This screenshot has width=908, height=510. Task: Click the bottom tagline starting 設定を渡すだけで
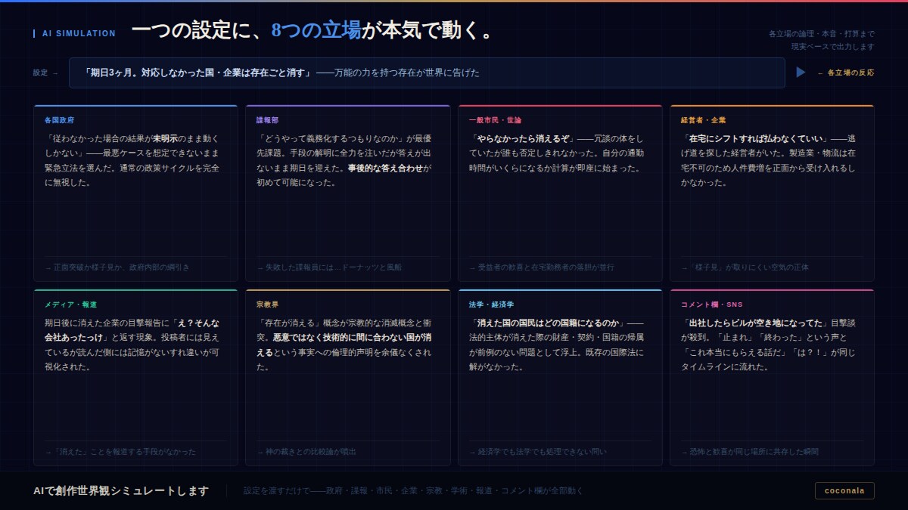(414, 491)
